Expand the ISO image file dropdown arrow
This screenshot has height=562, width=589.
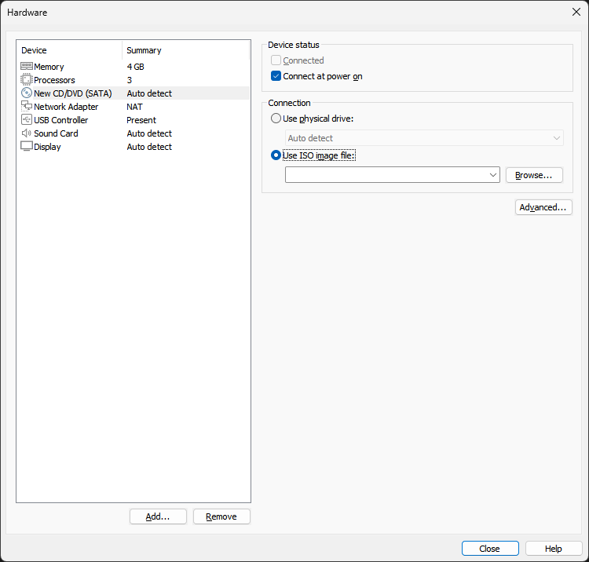click(493, 175)
